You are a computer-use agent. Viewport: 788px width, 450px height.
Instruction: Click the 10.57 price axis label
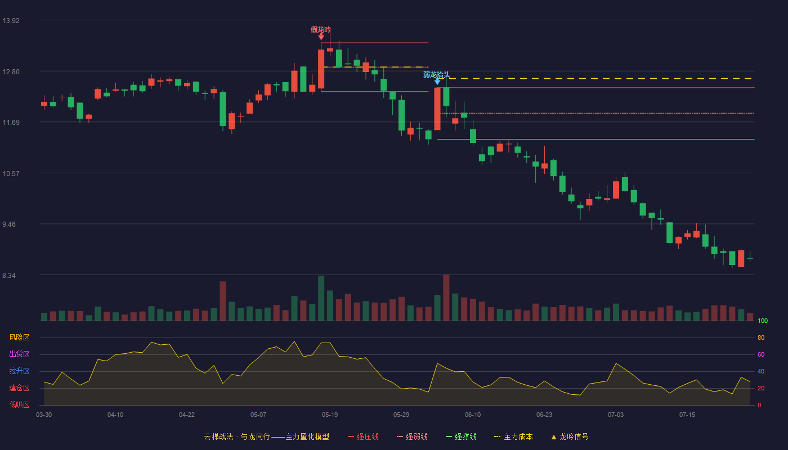11,173
